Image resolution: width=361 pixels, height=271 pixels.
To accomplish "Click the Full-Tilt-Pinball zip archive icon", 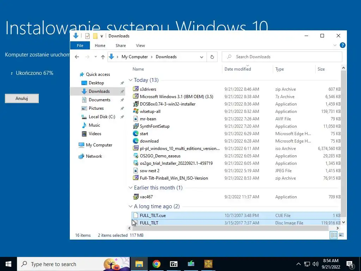I will coord(136,178).
